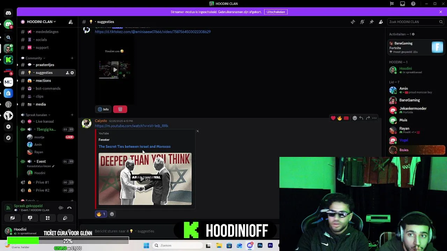Toggle fire reaction with count 1
Image resolution: width=447 pixels, height=251 pixels.
coord(101,214)
